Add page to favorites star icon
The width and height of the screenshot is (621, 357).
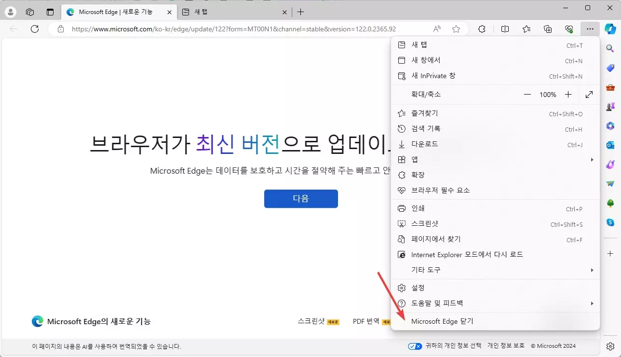[456, 29]
